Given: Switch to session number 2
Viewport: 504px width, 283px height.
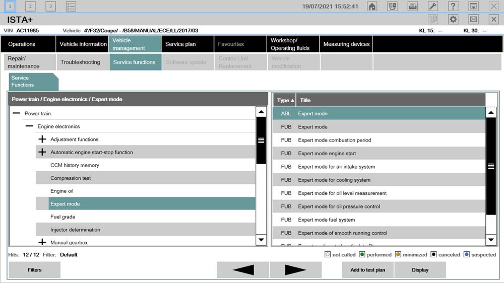Looking at the screenshot, I should point(30,7).
